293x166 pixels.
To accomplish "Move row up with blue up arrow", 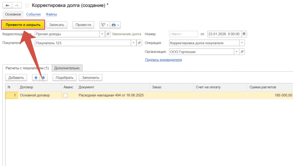I will click(x=36, y=77).
